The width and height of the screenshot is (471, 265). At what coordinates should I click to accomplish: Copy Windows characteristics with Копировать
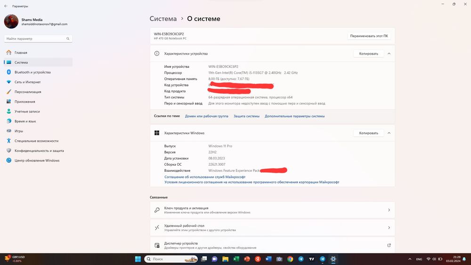[x=369, y=133]
